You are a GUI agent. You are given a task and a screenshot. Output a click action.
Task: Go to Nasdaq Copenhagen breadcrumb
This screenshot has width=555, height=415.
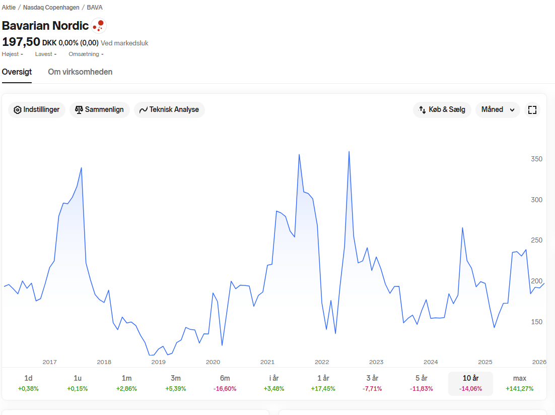pyautogui.click(x=51, y=8)
